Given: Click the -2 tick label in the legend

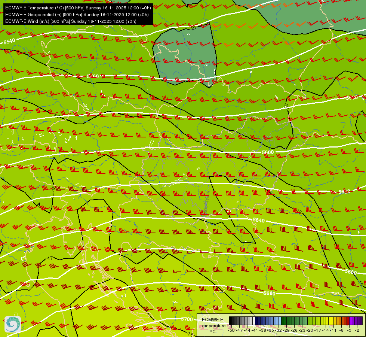Looking at the screenshot, I should click(x=357, y=331).
